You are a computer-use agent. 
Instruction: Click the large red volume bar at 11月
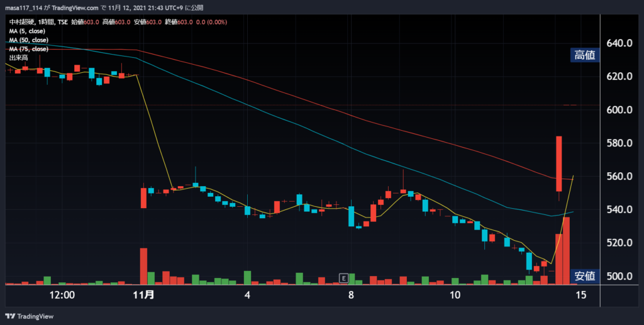[143, 267]
